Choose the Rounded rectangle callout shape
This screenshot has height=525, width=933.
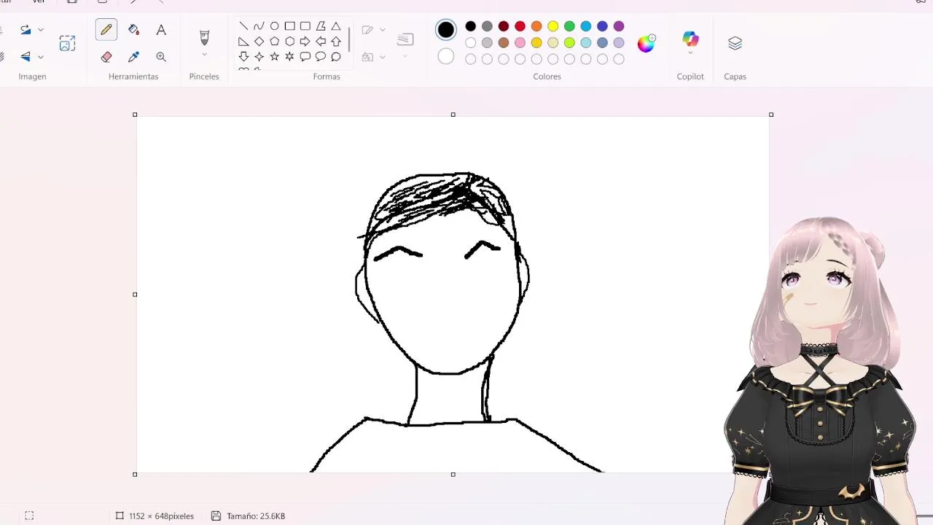click(305, 57)
